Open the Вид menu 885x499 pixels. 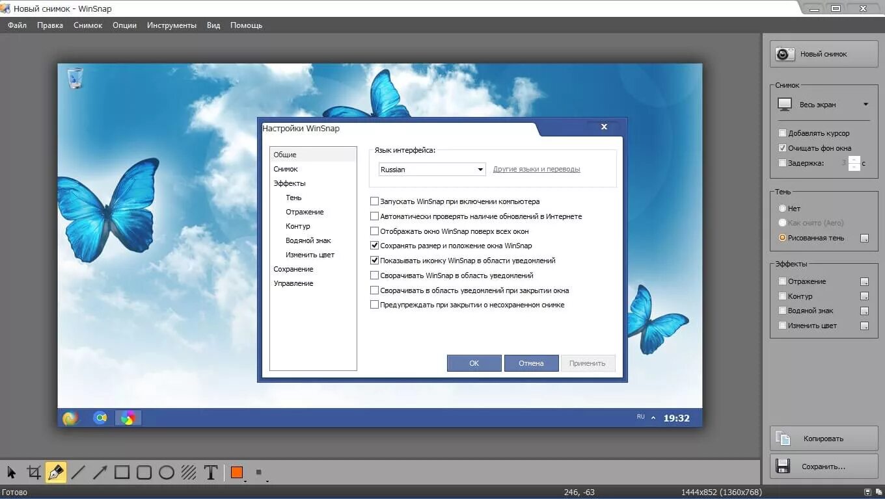tap(213, 25)
